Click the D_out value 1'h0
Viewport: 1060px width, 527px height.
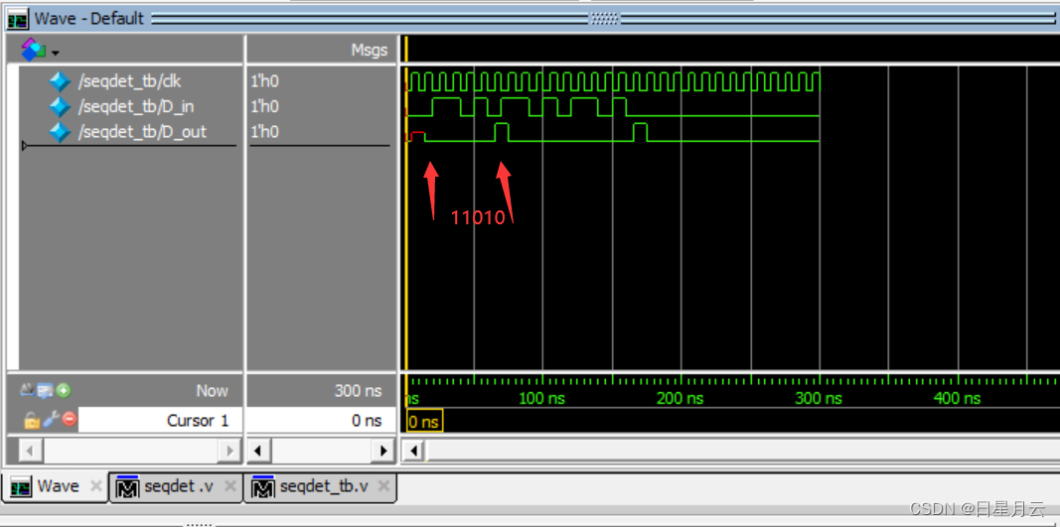(264, 132)
